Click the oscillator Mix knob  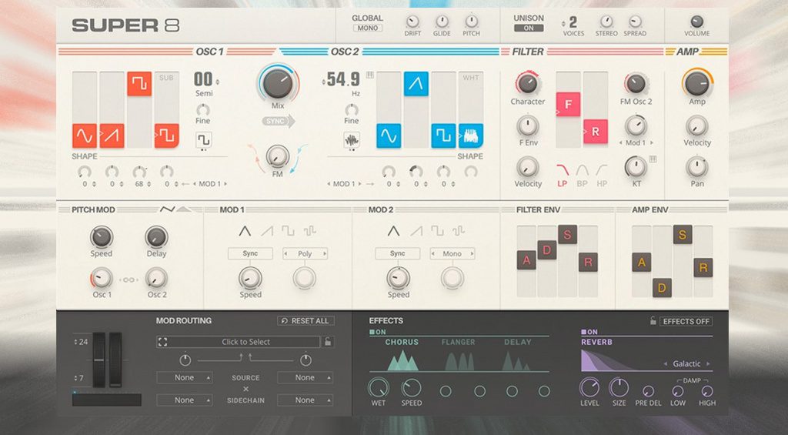point(278,83)
